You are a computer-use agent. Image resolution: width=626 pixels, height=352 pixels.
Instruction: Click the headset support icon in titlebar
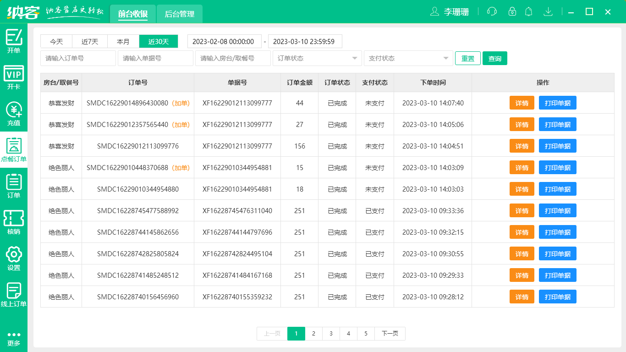tap(492, 11)
